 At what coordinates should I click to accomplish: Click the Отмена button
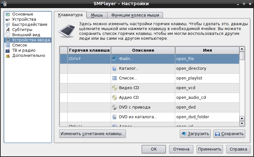tap(181, 149)
